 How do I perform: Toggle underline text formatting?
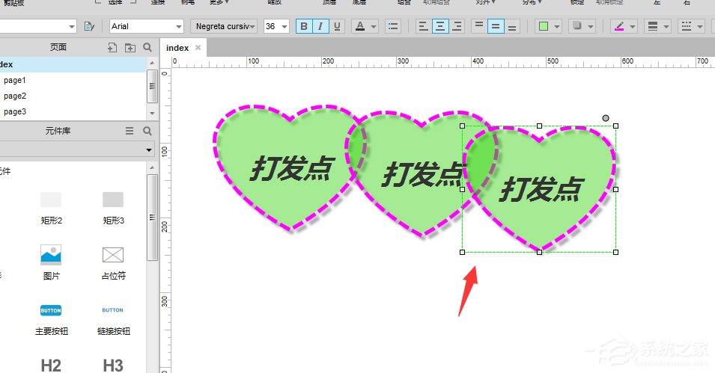coord(337,26)
